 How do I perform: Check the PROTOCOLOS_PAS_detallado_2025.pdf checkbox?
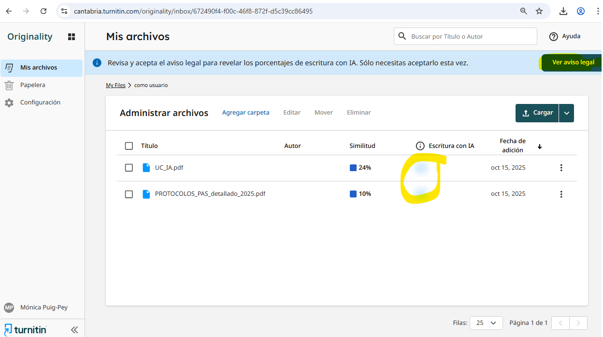[x=129, y=194]
